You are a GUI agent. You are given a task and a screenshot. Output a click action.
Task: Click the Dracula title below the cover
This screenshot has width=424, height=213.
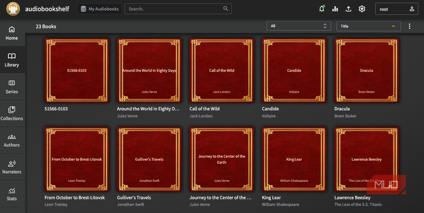(x=342, y=108)
